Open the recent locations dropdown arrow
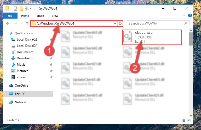 click(x=22, y=23)
